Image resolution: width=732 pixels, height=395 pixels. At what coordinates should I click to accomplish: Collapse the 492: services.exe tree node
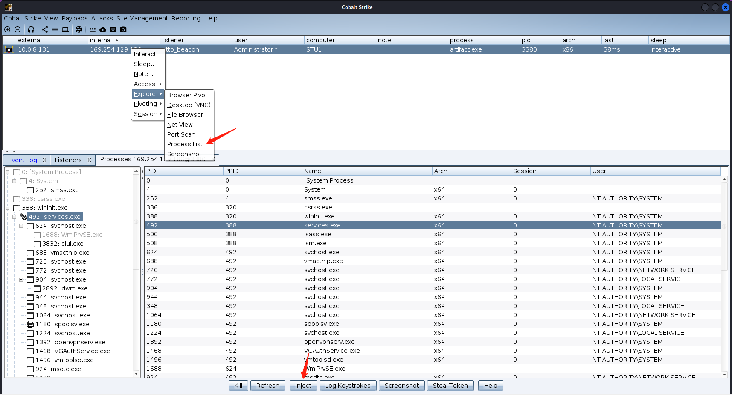click(x=15, y=217)
